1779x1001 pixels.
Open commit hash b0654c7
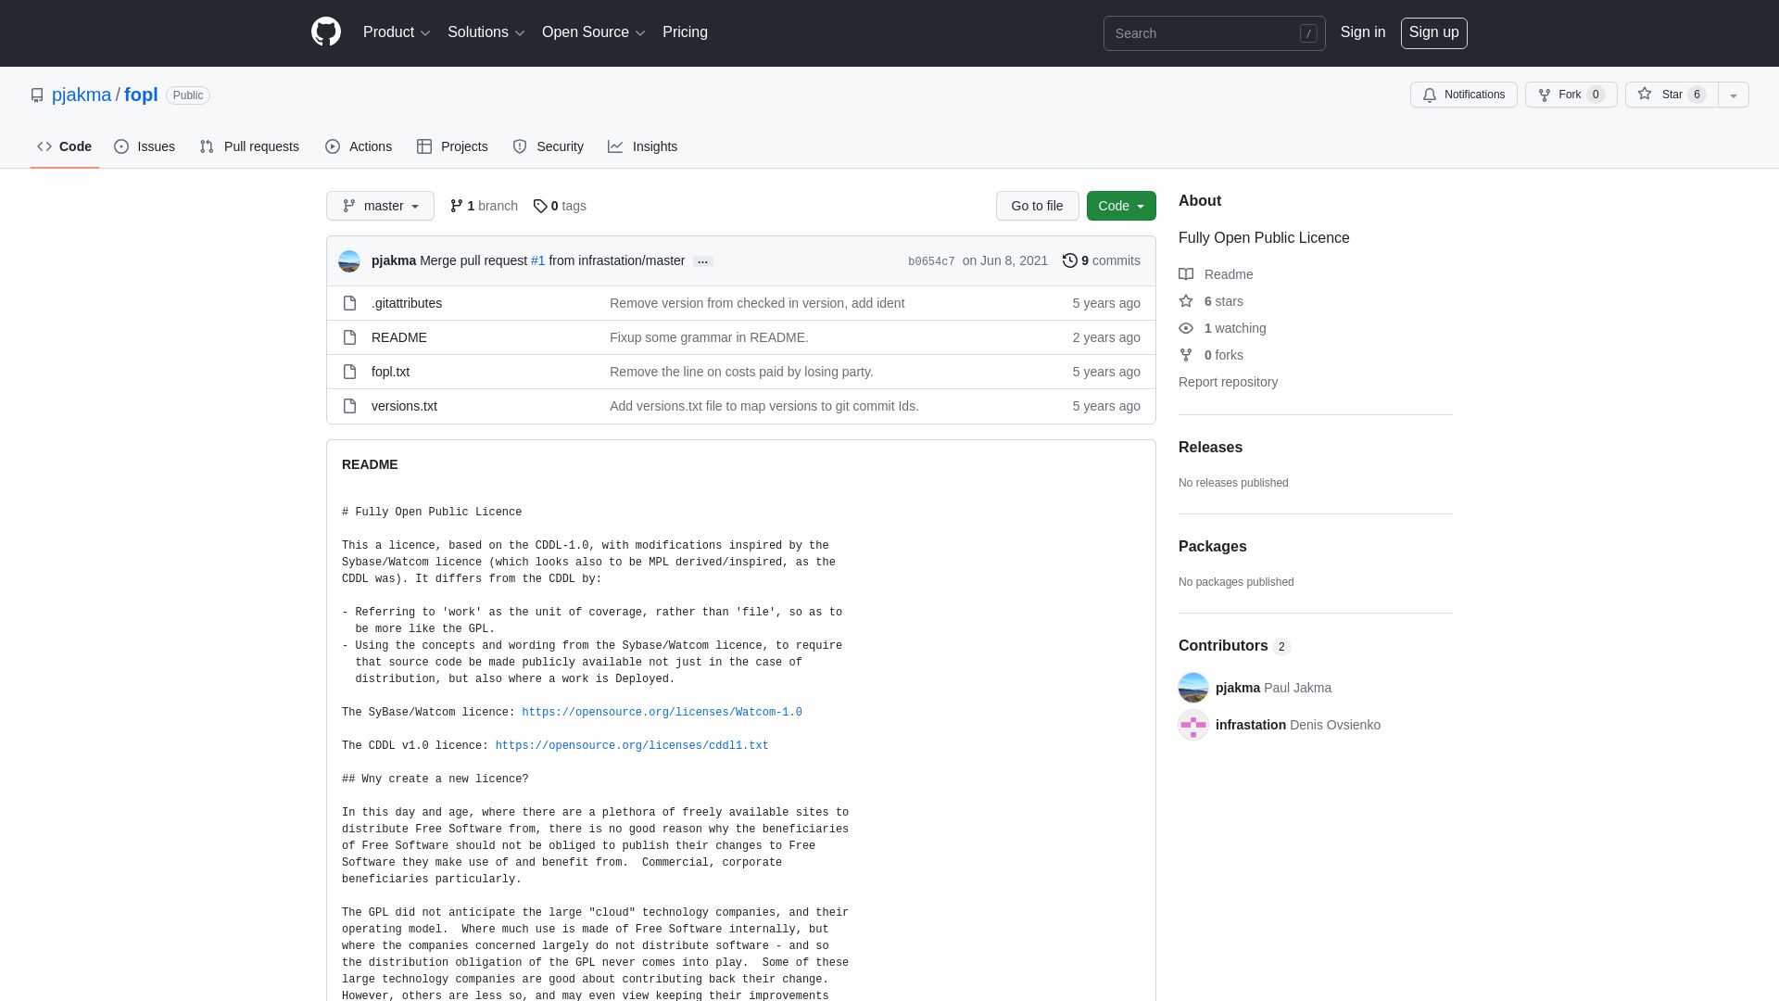(x=931, y=261)
